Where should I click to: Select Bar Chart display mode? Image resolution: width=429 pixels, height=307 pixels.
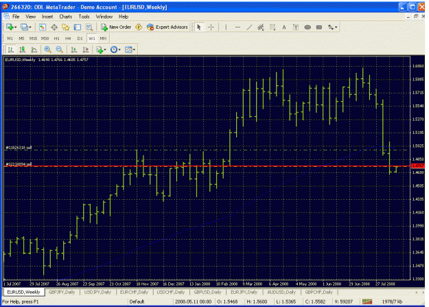(x=11, y=49)
